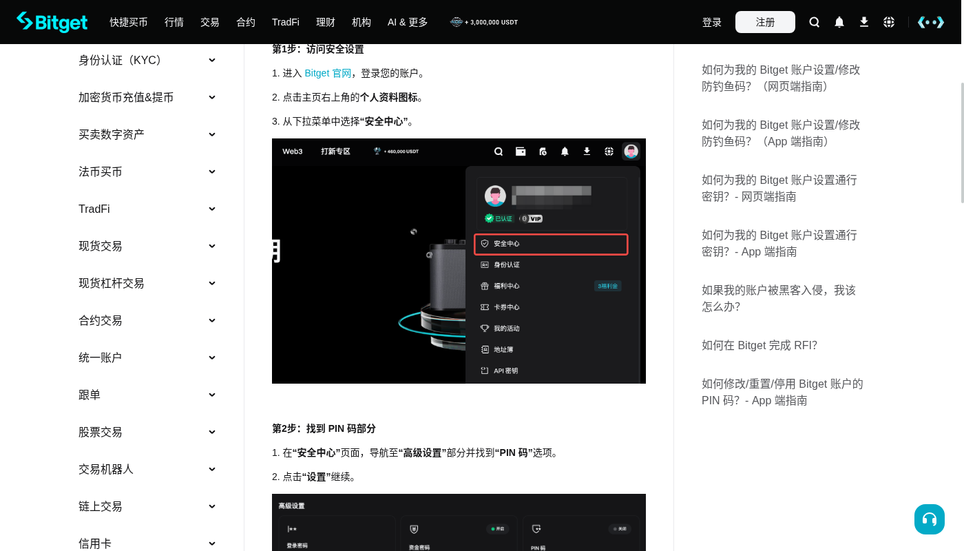Screen dimensions: 964x551
Task: Expand 股票交易 section
Action: point(147,432)
